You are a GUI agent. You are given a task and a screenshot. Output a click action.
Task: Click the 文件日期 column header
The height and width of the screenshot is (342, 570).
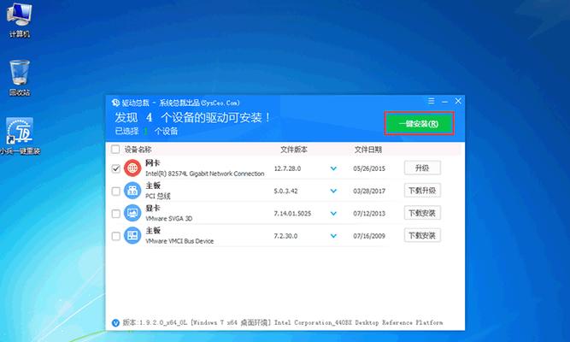tap(368, 150)
